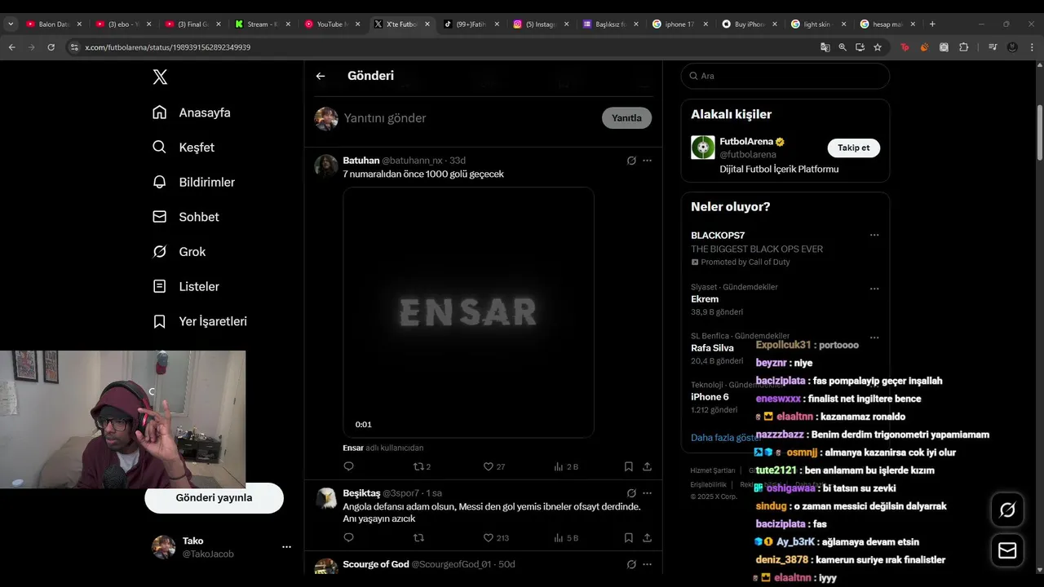Open more options on Beşiktaş post
The height and width of the screenshot is (587, 1044).
click(647, 493)
